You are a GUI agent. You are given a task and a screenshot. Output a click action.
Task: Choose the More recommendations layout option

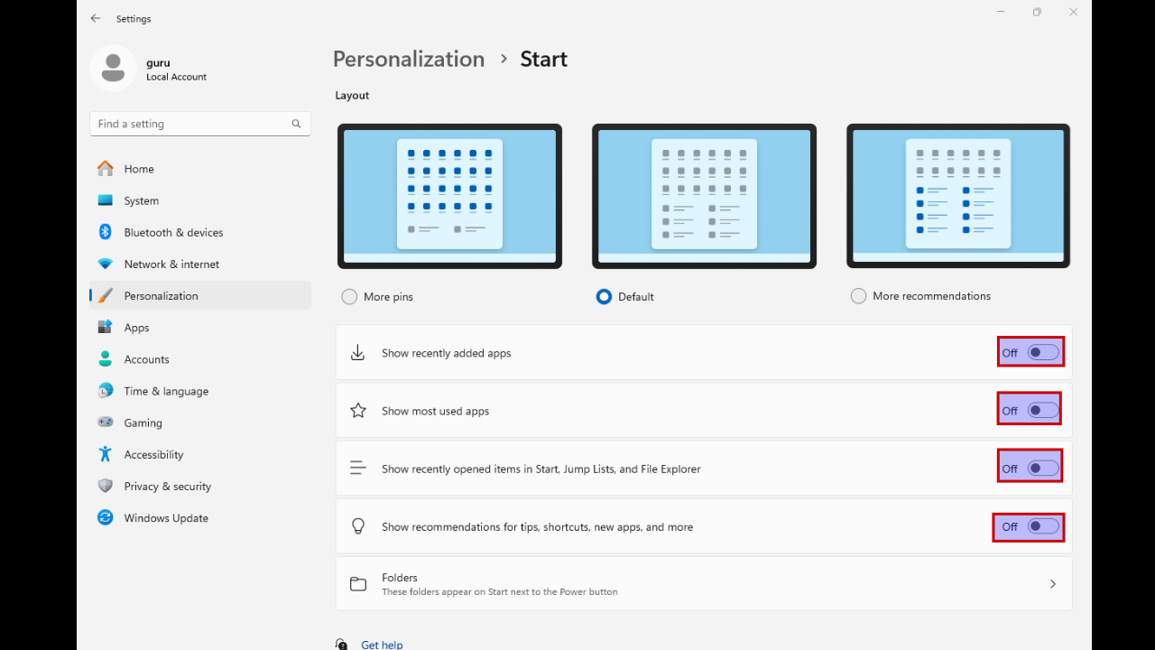pos(858,296)
